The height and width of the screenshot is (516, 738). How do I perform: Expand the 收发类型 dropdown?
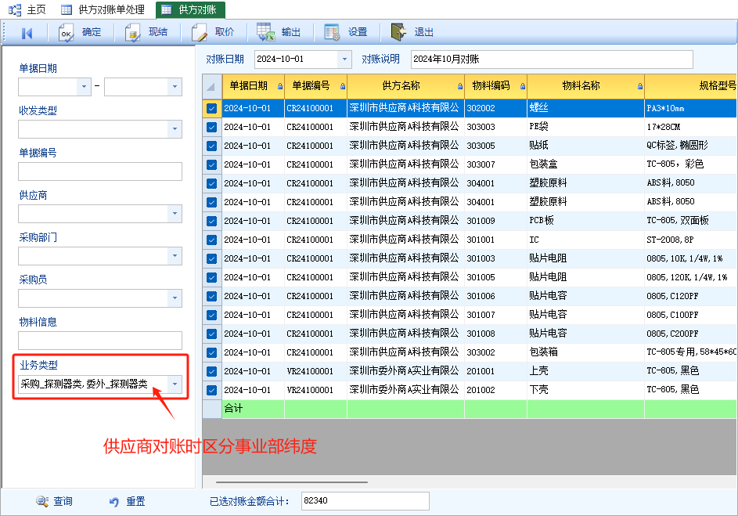(x=175, y=129)
